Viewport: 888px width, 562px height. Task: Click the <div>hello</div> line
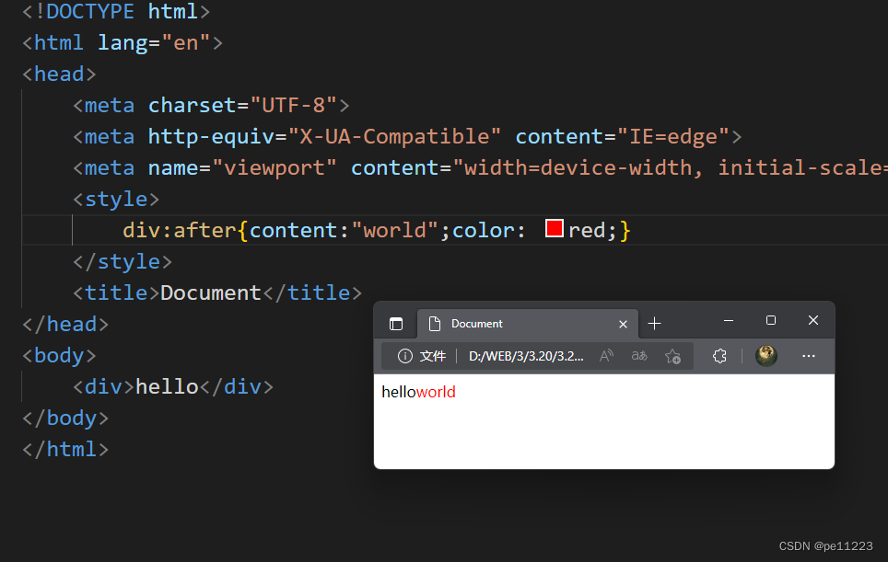(173, 386)
